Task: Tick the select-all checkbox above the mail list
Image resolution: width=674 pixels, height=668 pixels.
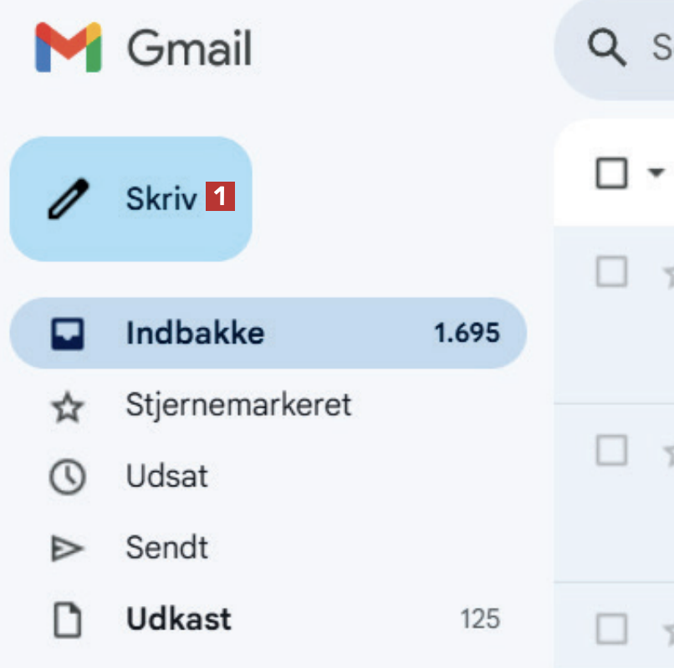Action: point(611,173)
